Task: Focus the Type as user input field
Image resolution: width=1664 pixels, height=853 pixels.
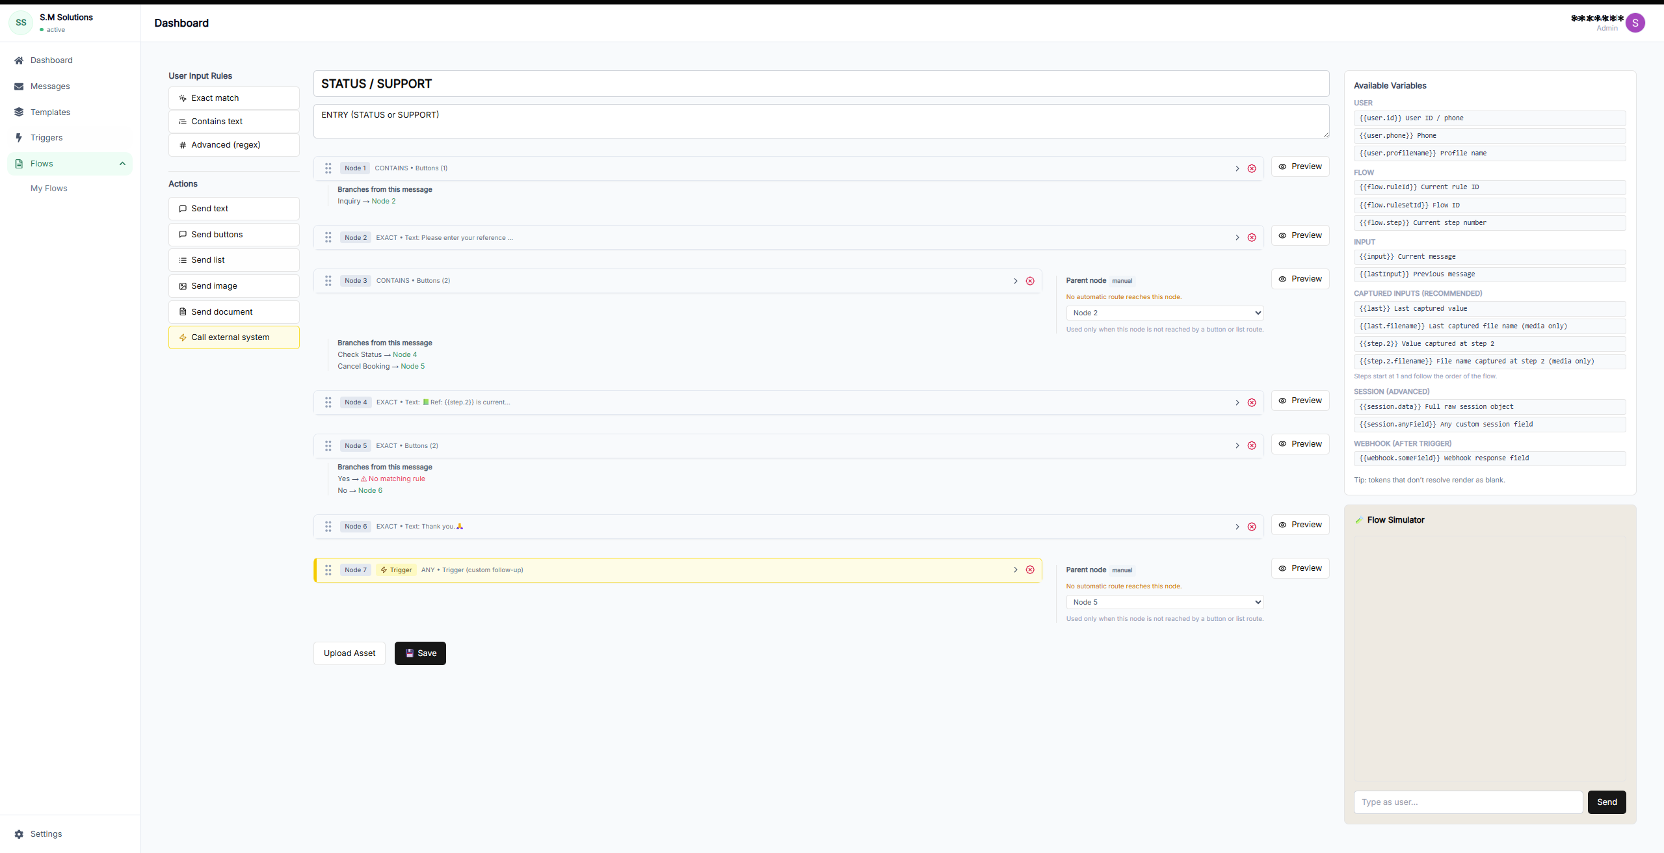Action: 1468,802
